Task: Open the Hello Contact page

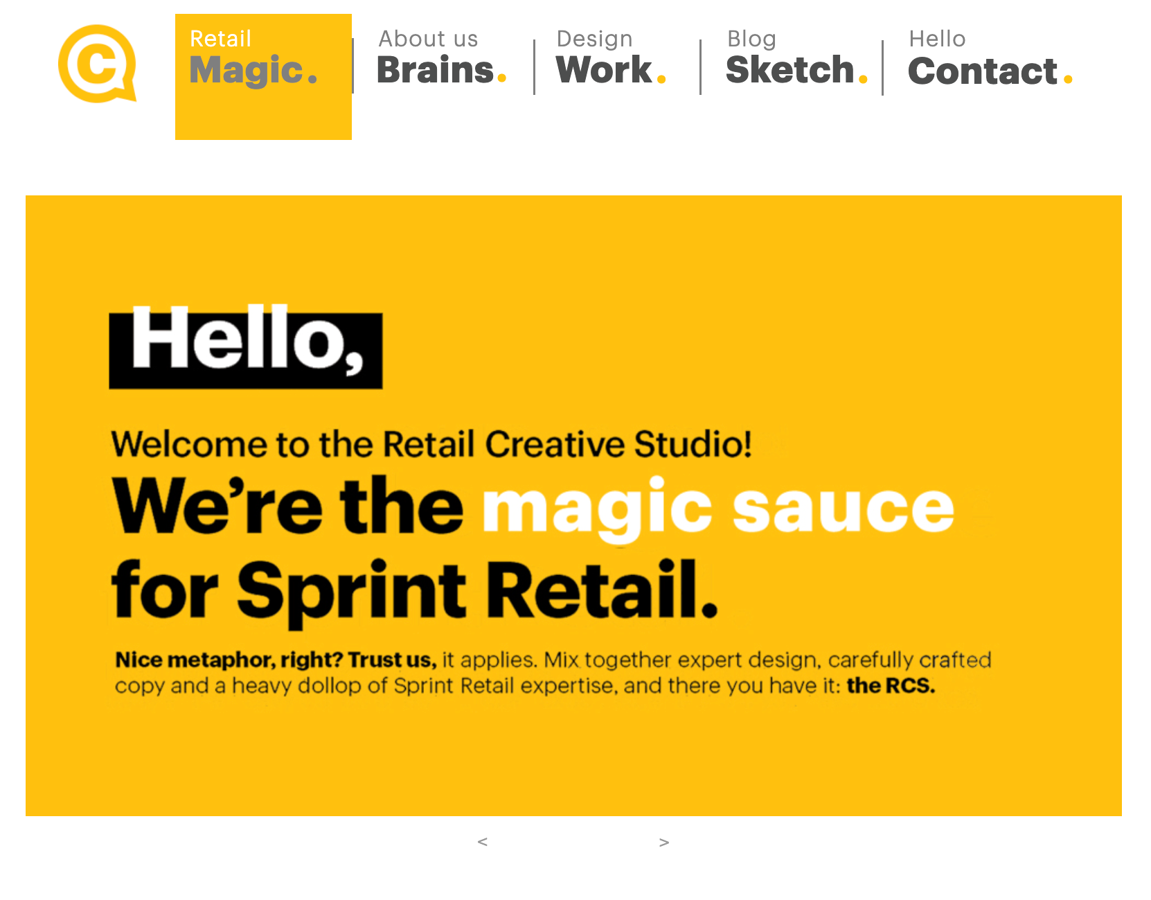Action: click(990, 58)
